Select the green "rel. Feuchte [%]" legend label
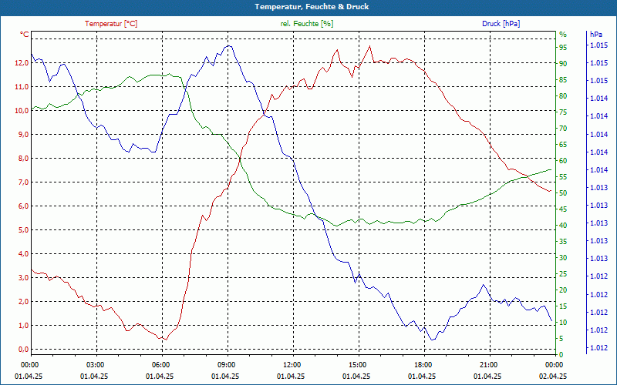This screenshot has width=617, height=385. pyautogui.click(x=307, y=24)
